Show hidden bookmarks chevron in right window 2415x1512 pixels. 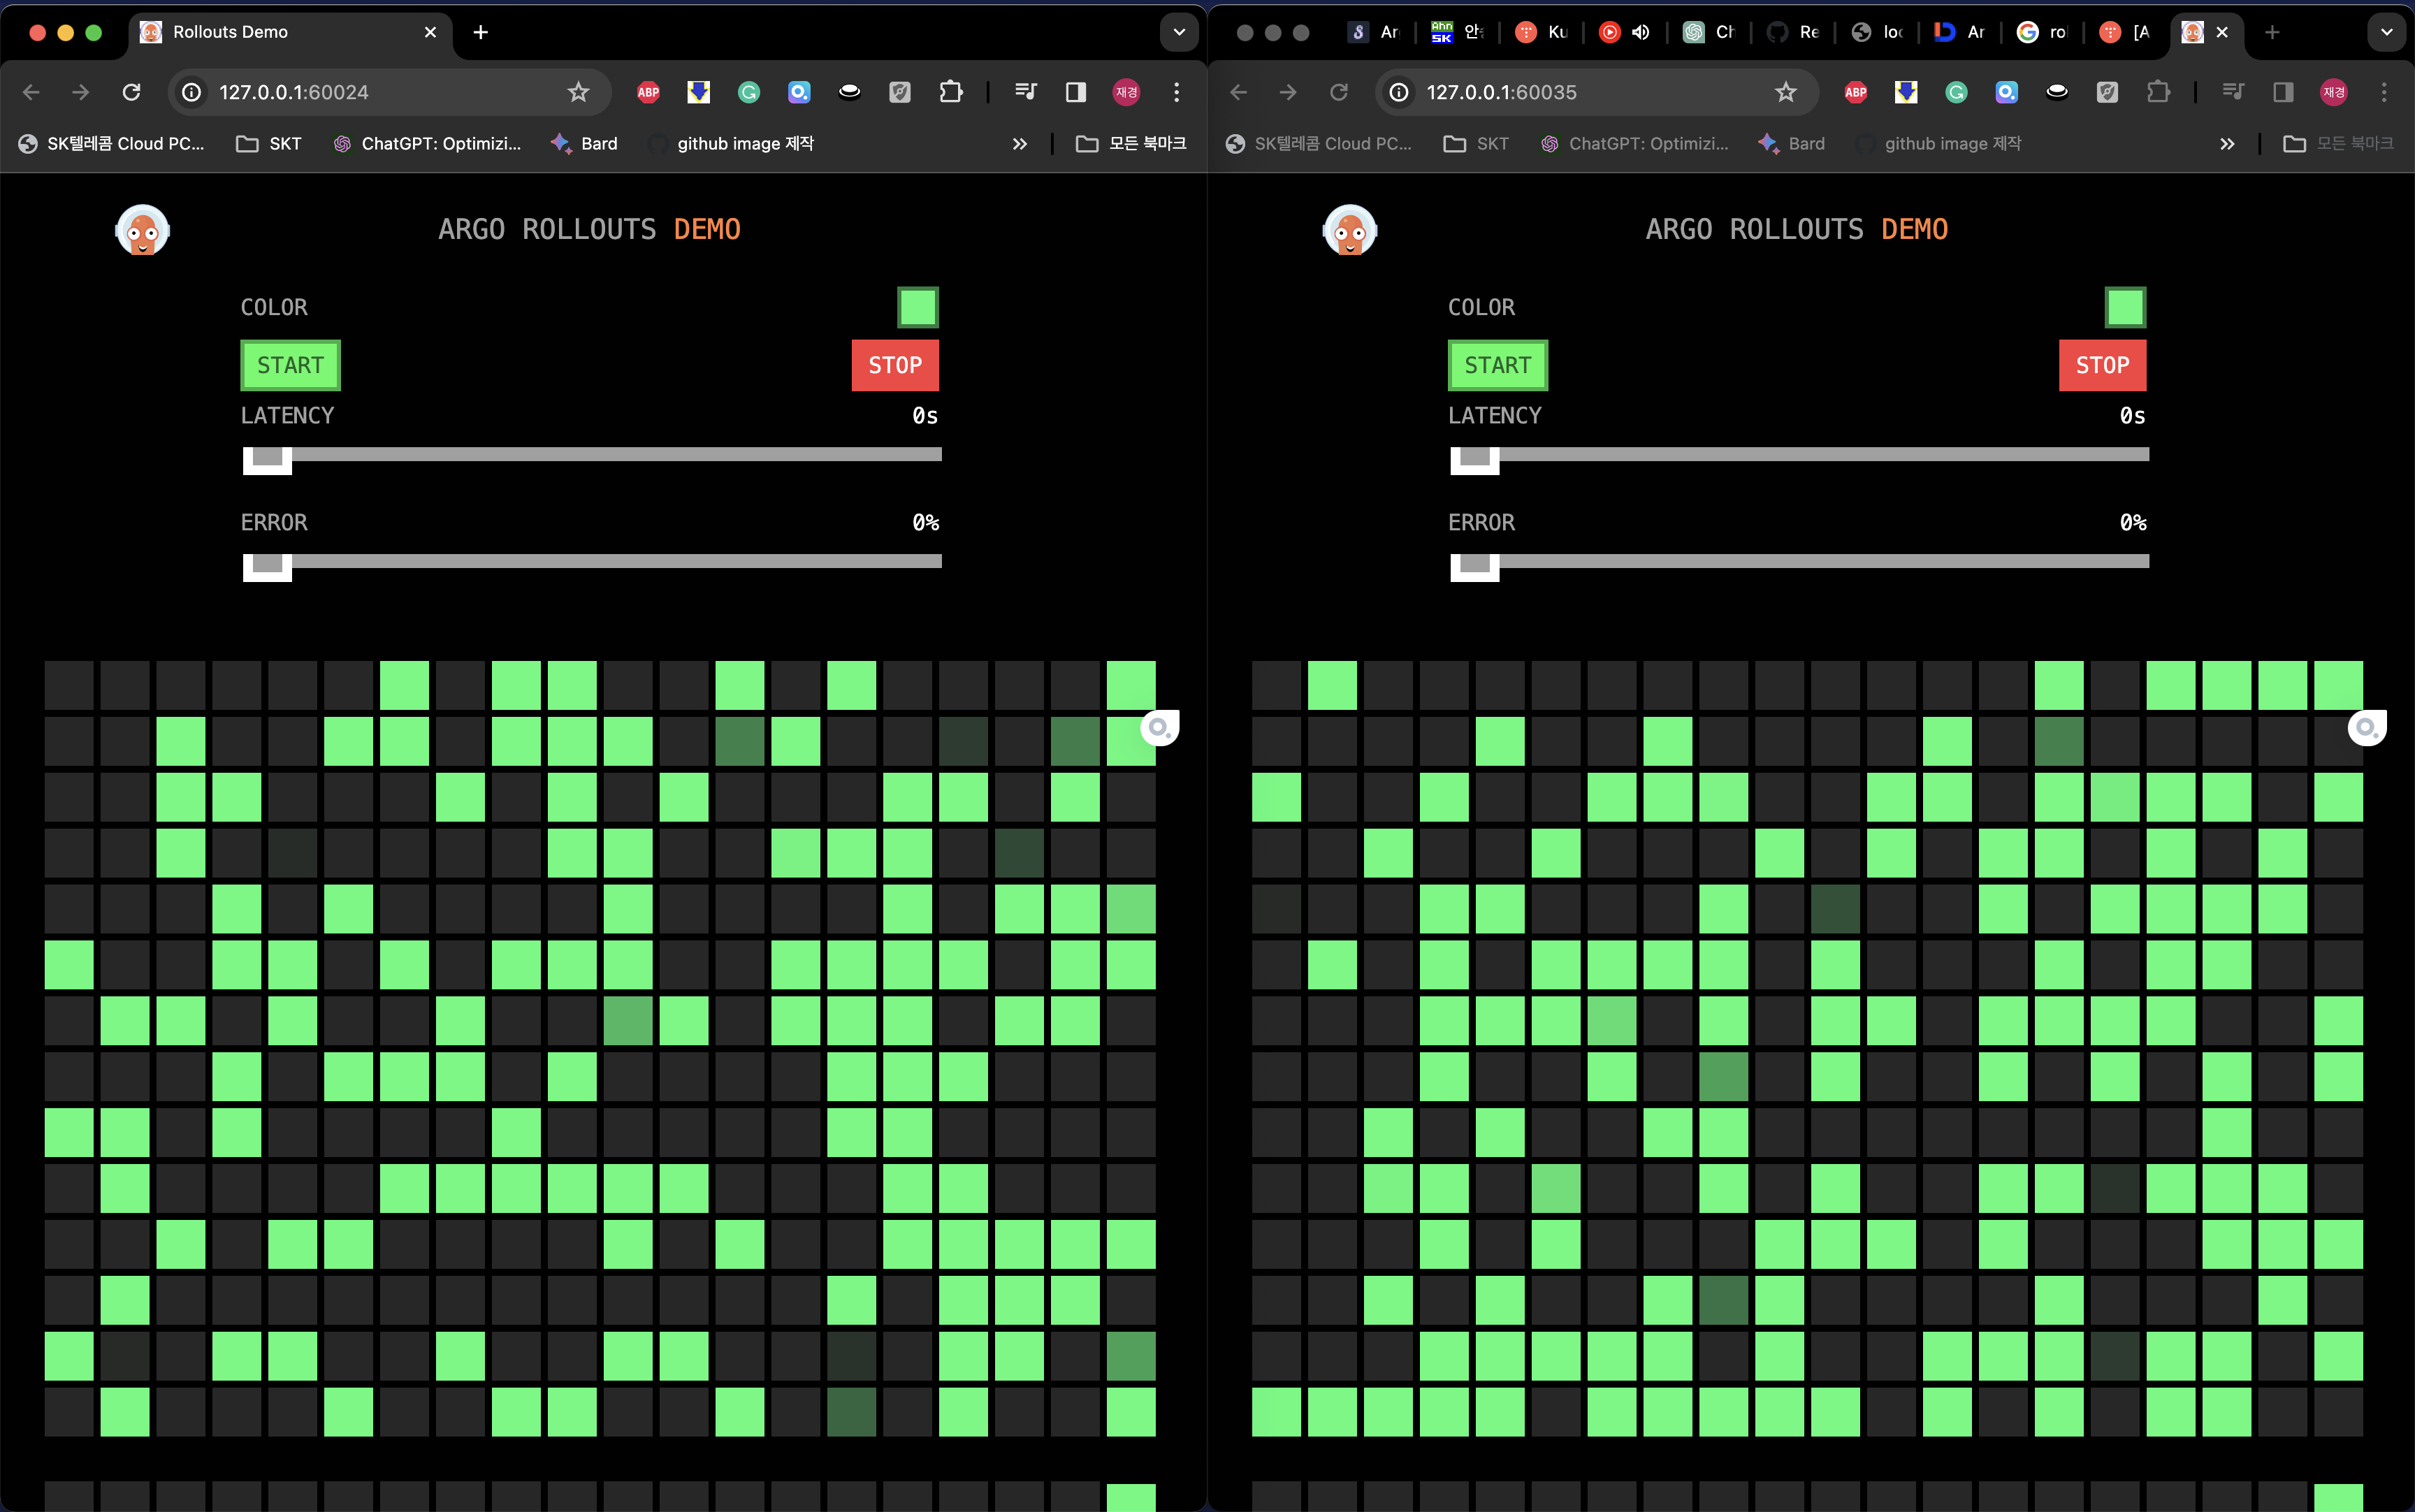[2227, 144]
